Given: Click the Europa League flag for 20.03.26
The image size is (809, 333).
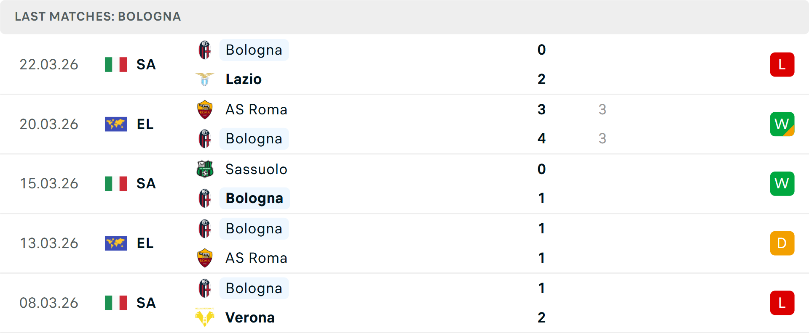Looking at the screenshot, I should click(116, 124).
